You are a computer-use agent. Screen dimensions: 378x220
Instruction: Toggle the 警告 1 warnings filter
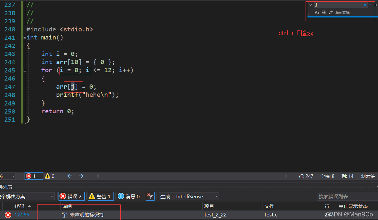tap(101, 196)
